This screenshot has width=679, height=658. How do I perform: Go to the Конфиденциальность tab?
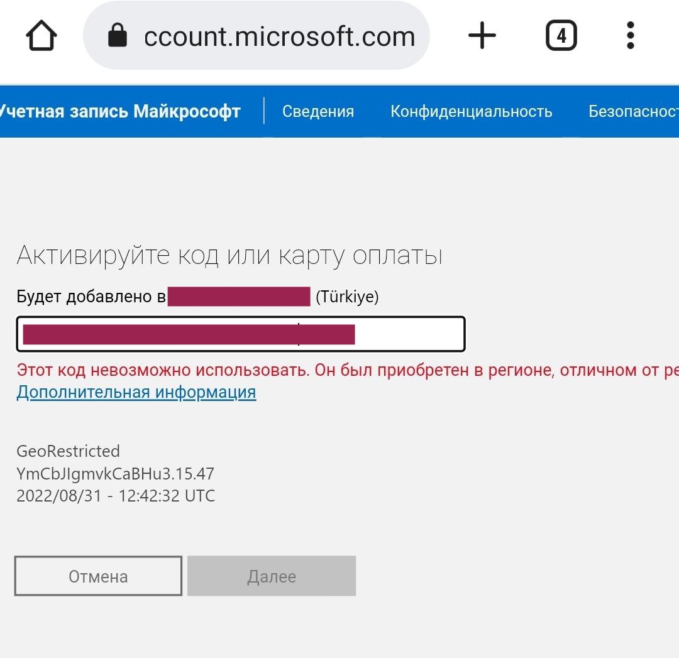pos(471,112)
